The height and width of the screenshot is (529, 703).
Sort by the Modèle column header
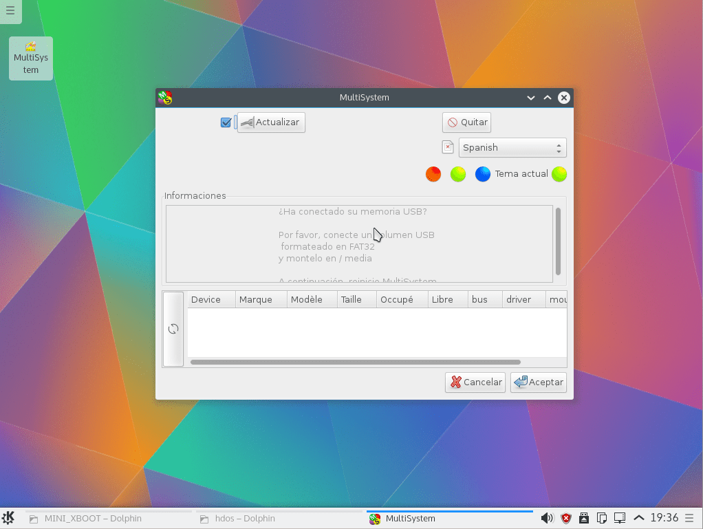pyautogui.click(x=312, y=299)
